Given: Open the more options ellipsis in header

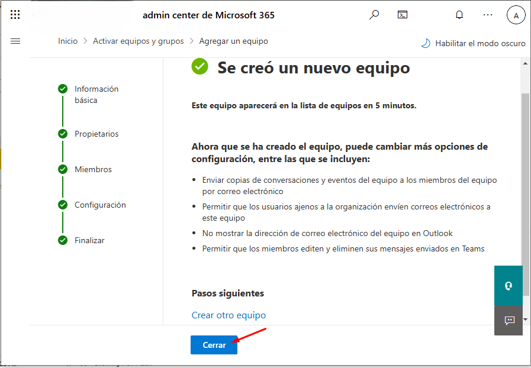Looking at the screenshot, I should [488, 15].
